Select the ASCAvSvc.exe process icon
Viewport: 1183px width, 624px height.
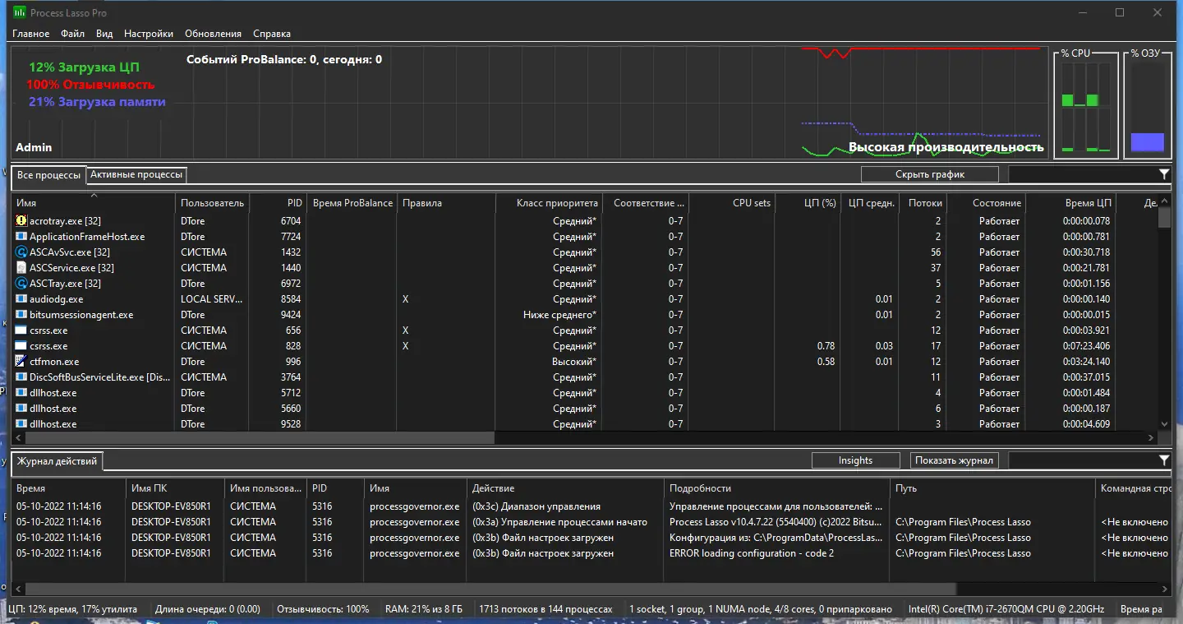click(21, 252)
